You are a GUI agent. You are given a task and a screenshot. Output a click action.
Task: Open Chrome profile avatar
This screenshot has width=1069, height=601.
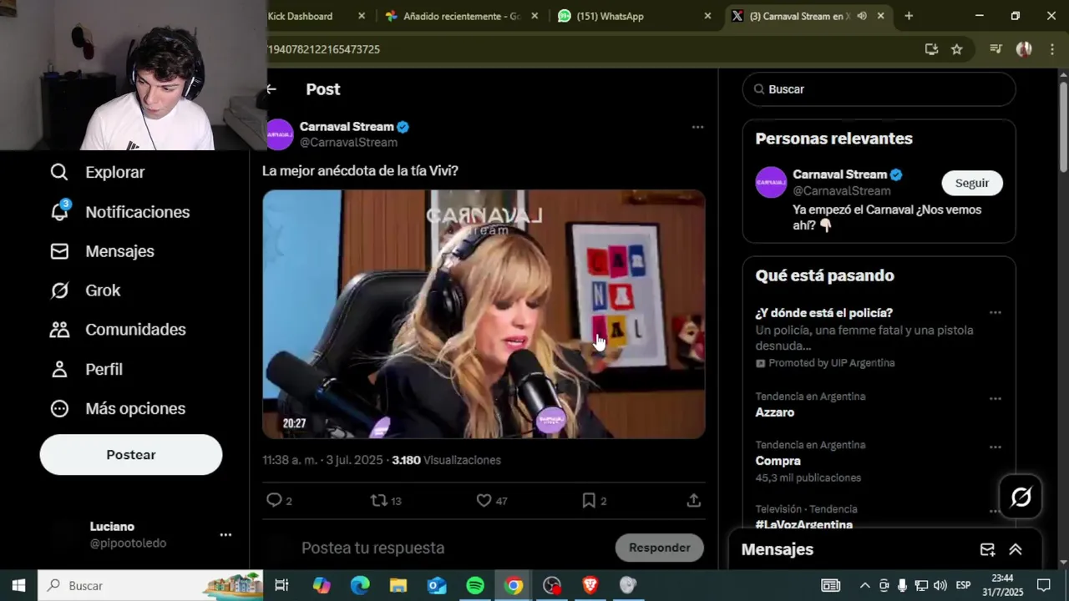tap(1024, 49)
